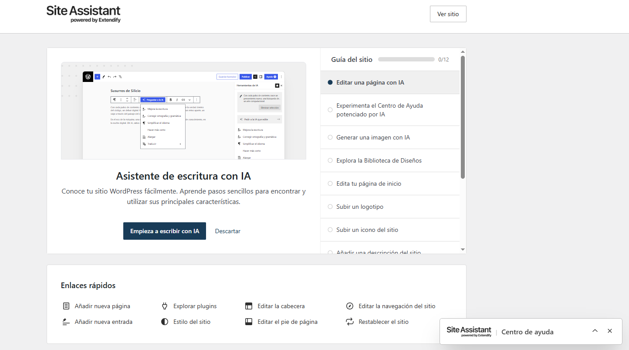This screenshot has width=629, height=350.
Task: Click the Explorar plugins plug icon
Action: tap(165, 306)
